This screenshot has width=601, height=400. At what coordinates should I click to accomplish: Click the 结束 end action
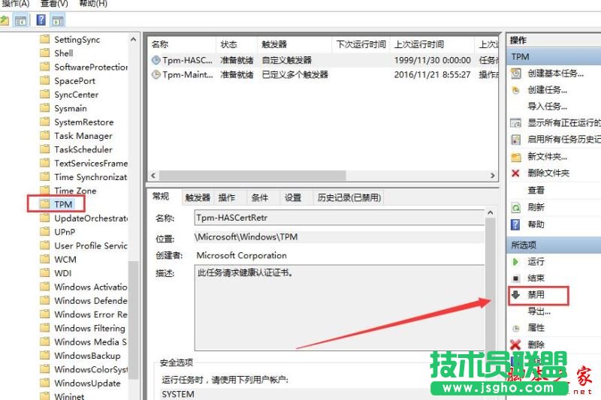tap(536, 278)
